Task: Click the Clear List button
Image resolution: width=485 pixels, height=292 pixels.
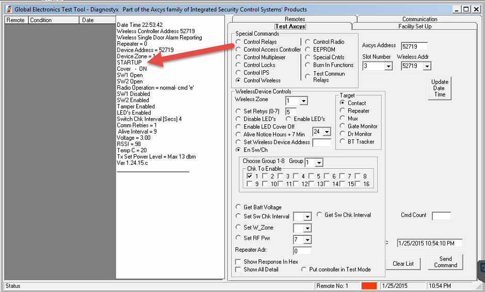Action: point(403,264)
